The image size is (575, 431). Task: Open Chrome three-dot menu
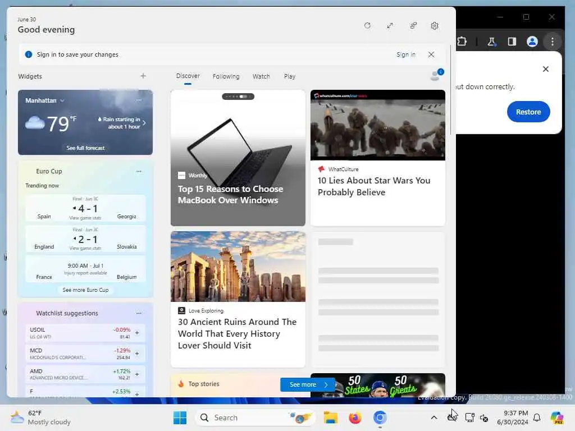[553, 42]
